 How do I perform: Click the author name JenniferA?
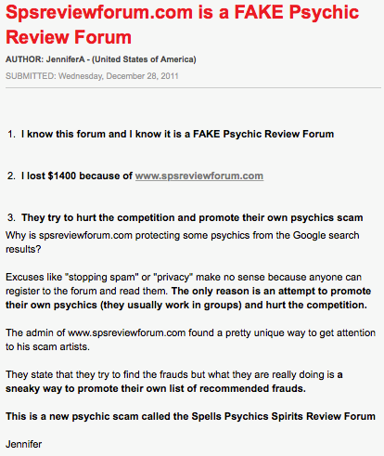point(65,59)
